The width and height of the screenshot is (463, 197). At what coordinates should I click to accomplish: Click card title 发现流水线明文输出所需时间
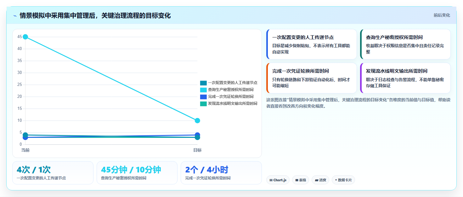pos(397,71)
